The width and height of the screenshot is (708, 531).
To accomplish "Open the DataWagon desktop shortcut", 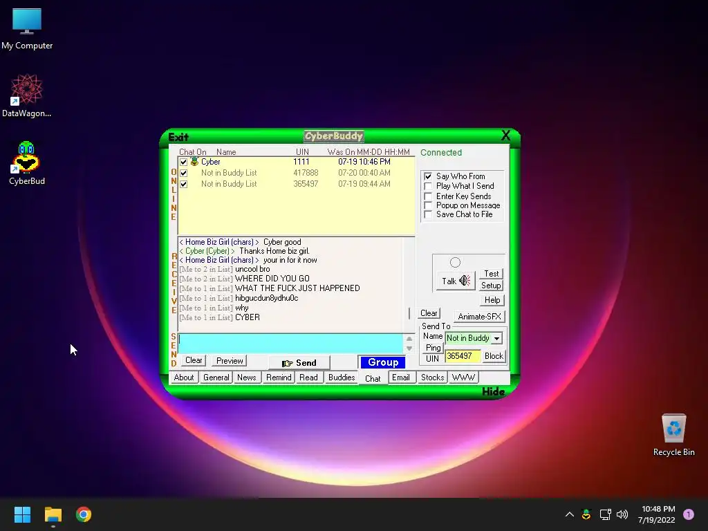I will point(27,96).
